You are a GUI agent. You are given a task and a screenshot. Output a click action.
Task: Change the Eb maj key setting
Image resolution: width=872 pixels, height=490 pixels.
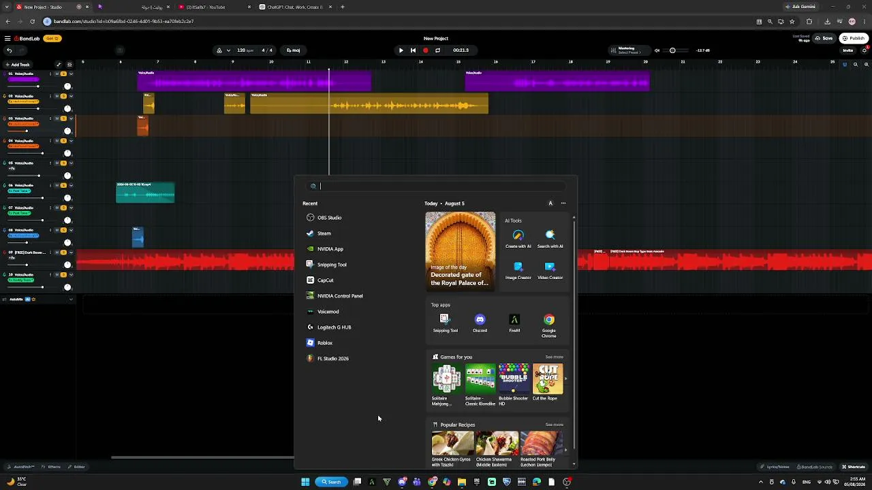point(294,50)
